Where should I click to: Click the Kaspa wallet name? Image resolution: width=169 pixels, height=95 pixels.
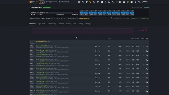[x=40, y=15]
